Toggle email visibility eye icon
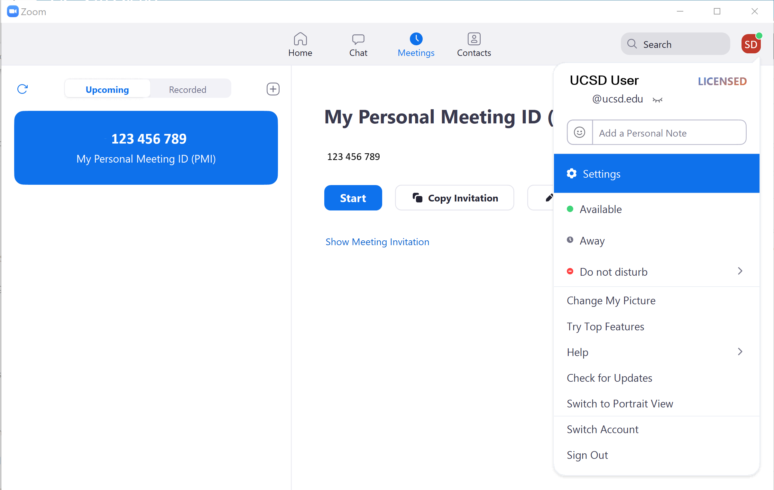The image size is (774, 490). coord(657,100)
